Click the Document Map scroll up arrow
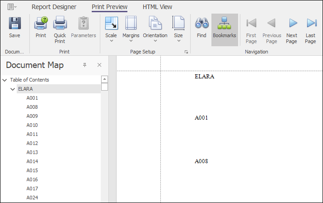The width and height of the screenshot is (323, 203). point(105,79)
